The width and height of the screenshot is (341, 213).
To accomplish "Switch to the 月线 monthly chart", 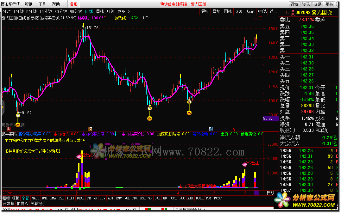I will pyautogui.click(x=111, y=11).
